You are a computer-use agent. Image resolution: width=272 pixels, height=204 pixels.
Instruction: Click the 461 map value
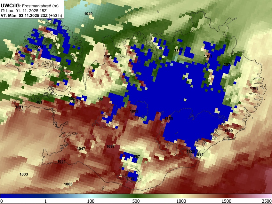tap(39, 102)
